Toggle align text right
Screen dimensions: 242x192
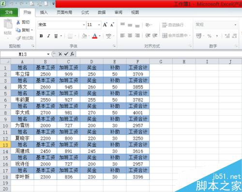[x=137, y=35]
